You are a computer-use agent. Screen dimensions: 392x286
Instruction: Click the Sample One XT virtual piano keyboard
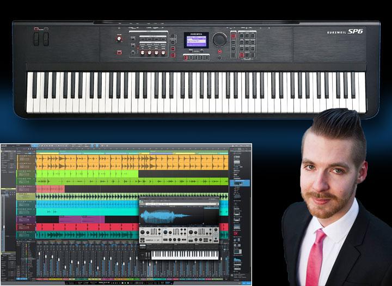[x=185, y=255]
